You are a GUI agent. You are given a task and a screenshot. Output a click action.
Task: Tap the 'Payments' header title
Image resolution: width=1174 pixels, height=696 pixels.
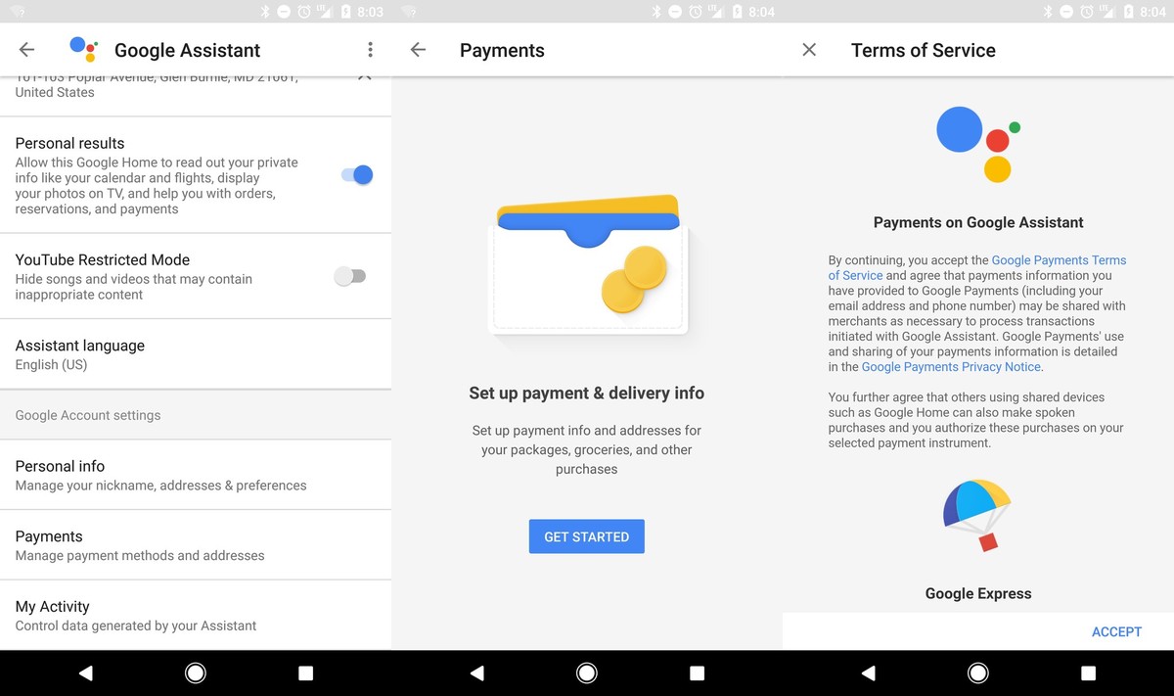(502, 50)
